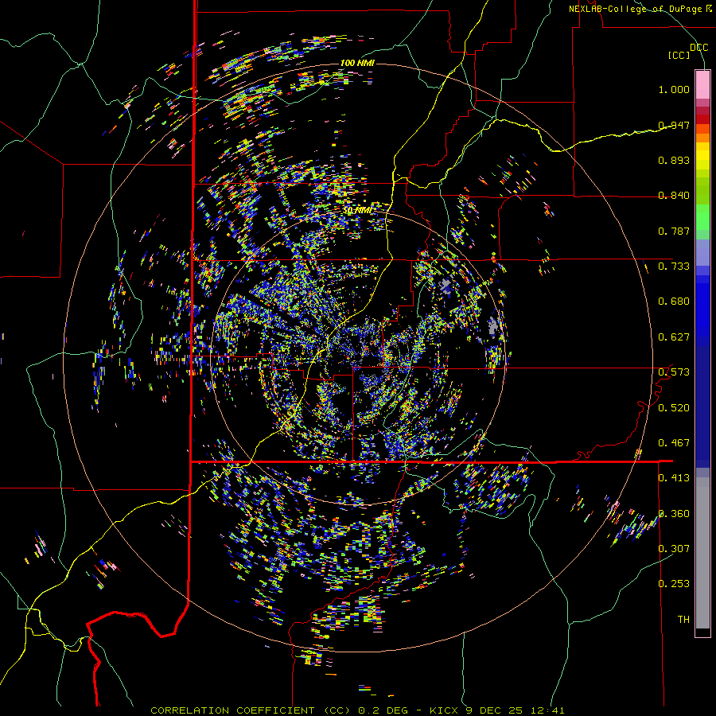Click the KICX station identifier
The width and height of the screenshot is (716, 716).
coord(446,710)
